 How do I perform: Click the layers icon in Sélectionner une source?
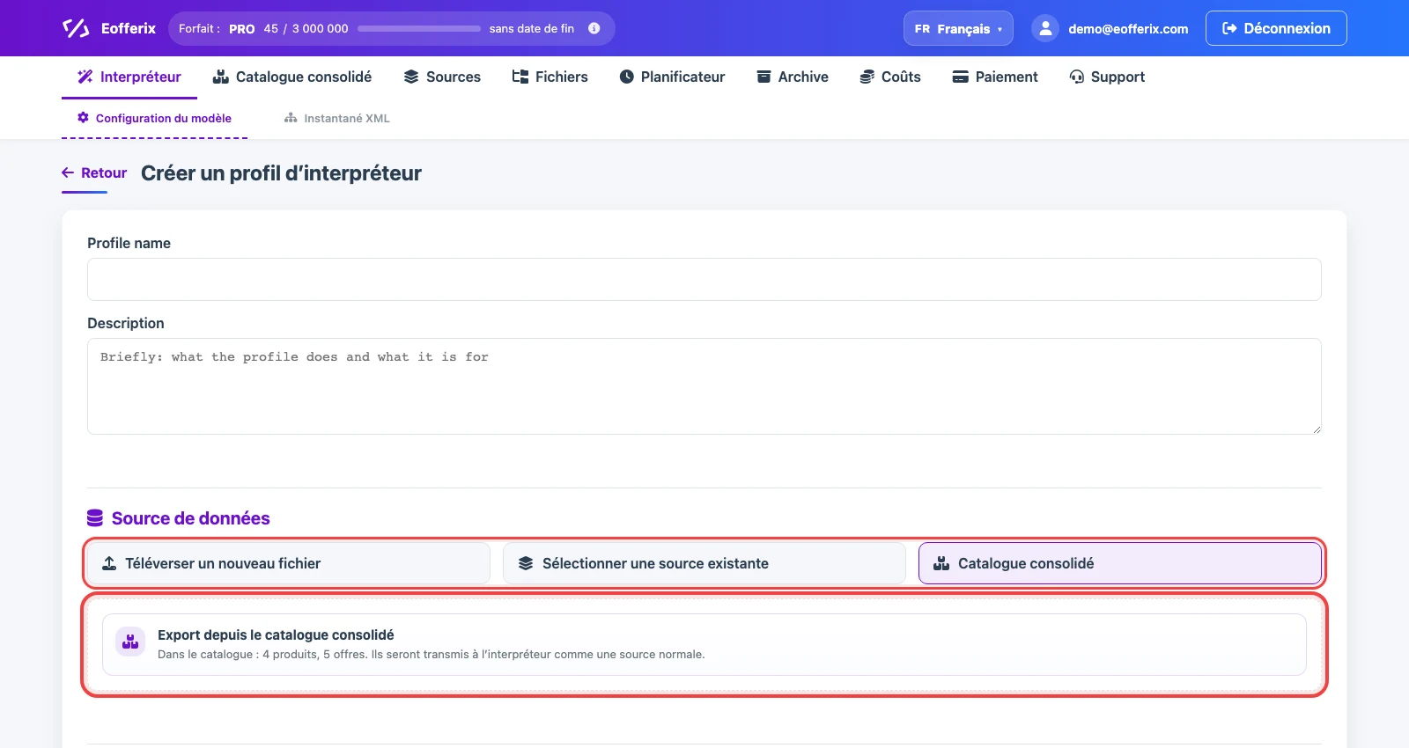tap(526, 563)
